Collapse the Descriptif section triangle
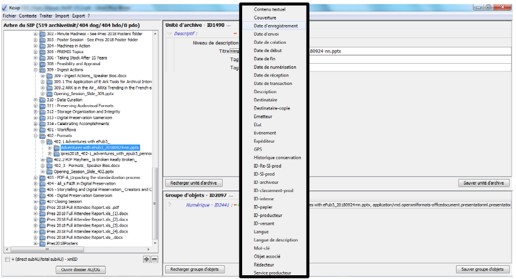Image resolution: width=516 pixels, height=279 pixels. 169,33
